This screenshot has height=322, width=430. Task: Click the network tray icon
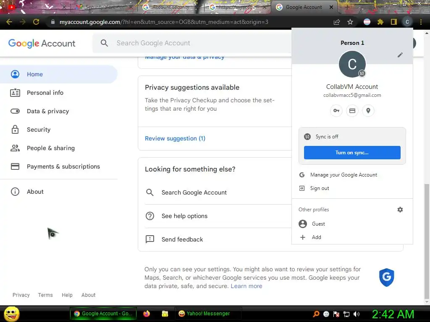pos(346,314)
